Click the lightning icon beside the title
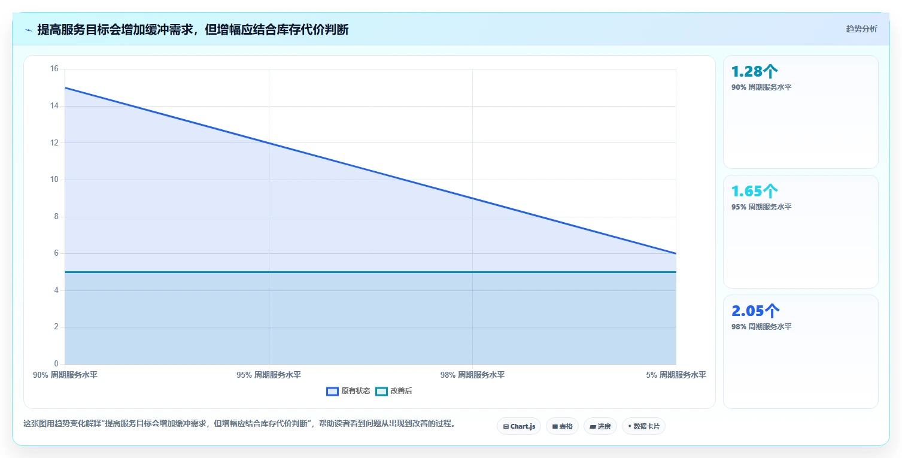The image size is (902, 458). click(x=28, y=30)
